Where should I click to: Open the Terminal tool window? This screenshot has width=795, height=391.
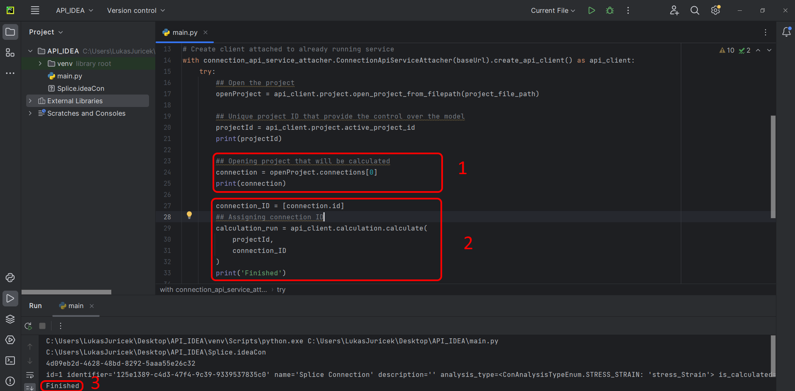pyautogui.click(x=10, y=360)
